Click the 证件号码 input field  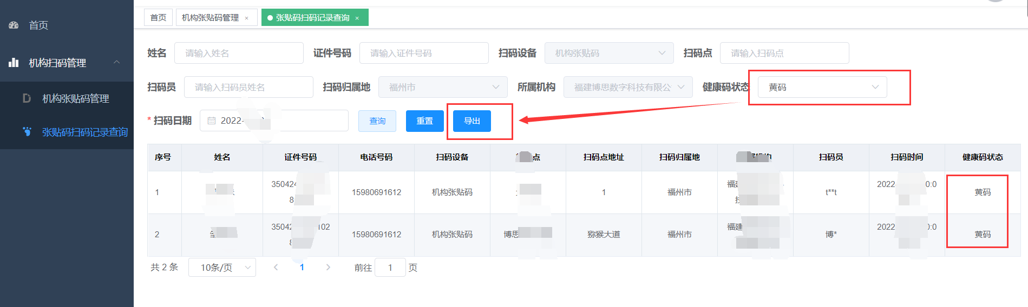[424, 53]
